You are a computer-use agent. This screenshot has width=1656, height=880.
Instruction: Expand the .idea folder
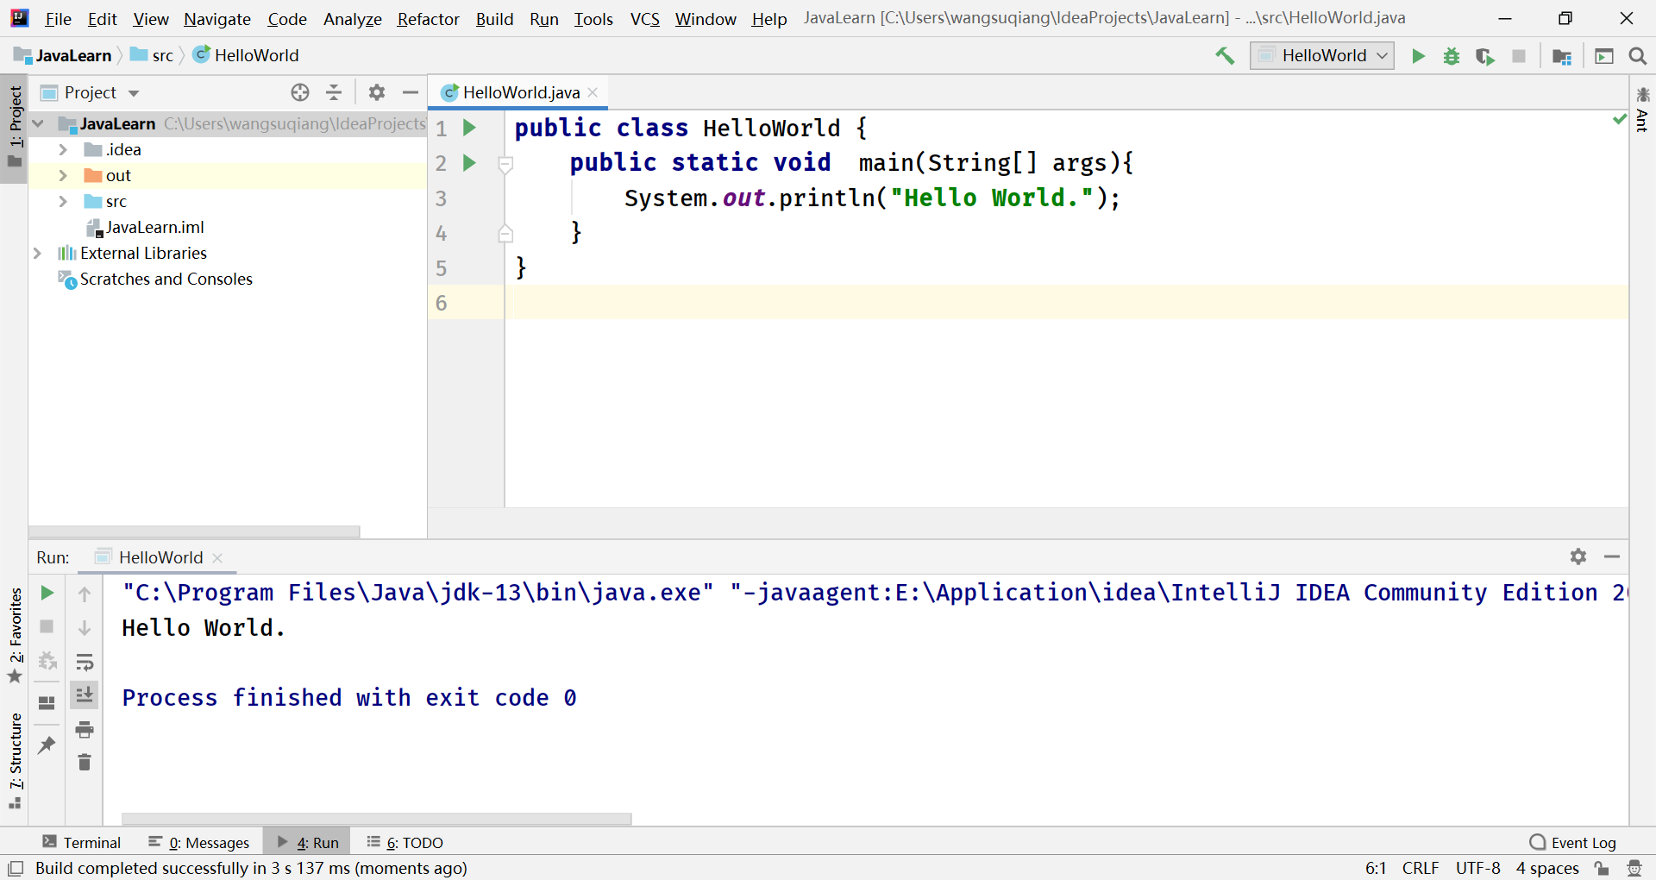tap(63, 149)
